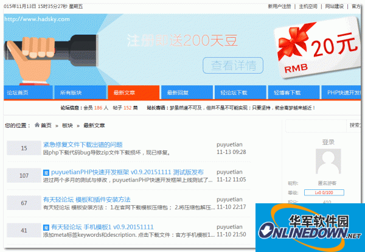Click the flashlight illustration in banner

coord(52,60)
